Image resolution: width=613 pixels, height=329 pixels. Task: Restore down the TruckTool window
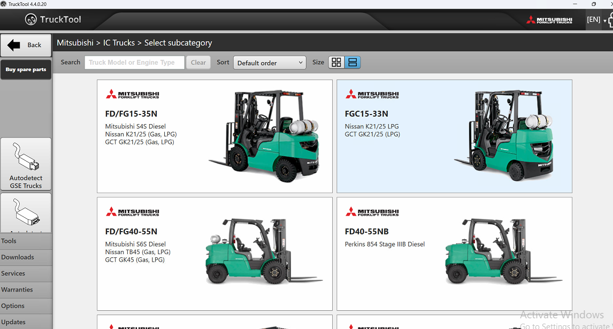(594, 4)
